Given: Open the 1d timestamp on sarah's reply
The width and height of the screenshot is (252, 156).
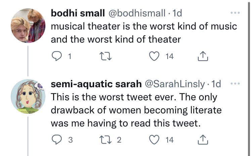Looking at the screenshot, I should point(216,84).
